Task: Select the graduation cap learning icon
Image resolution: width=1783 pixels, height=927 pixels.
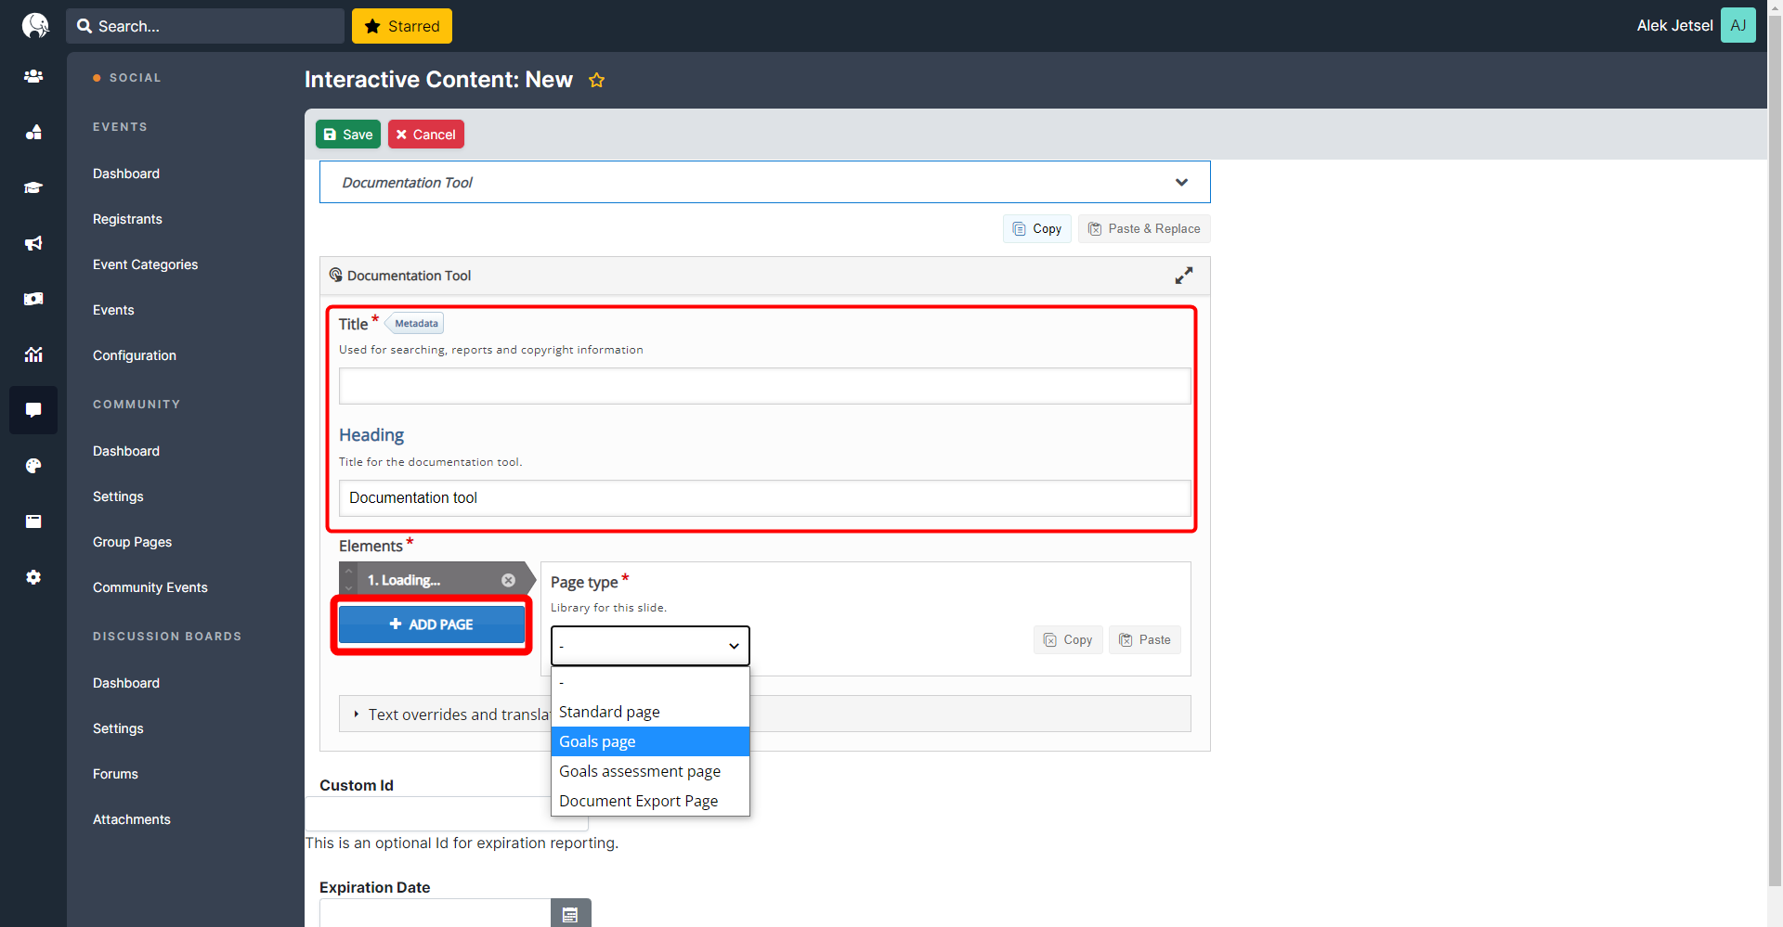Action: 33,187
